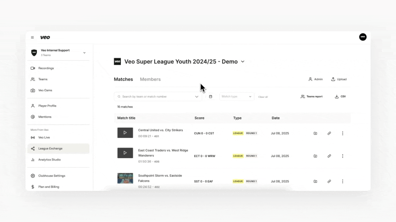
Task: Click Clear all filters
Action: point(263,97)
